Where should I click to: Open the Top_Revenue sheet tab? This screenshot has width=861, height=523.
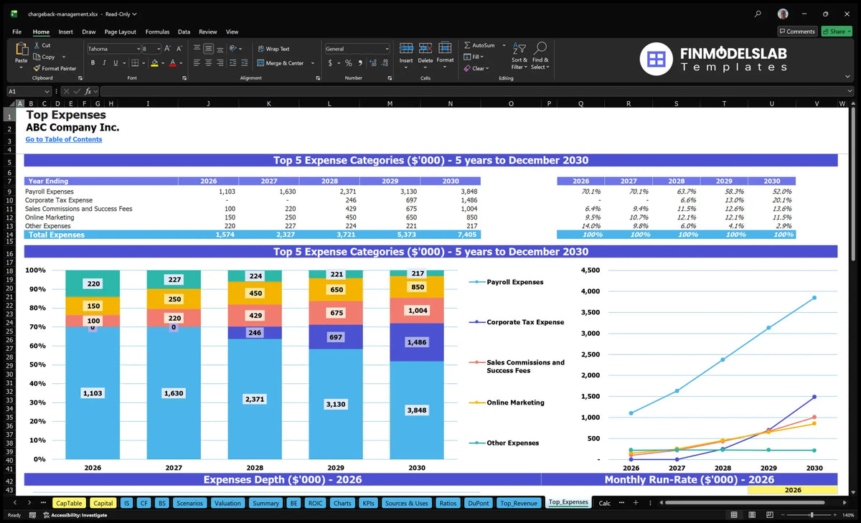tap(519, 503)
